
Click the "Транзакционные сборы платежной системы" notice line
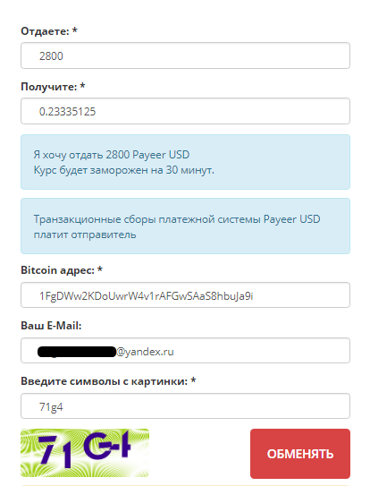point(177,219)
